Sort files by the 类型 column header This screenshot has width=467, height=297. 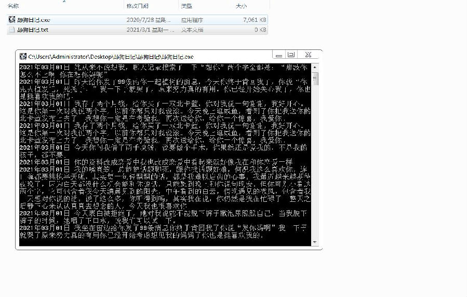[186, 6]
